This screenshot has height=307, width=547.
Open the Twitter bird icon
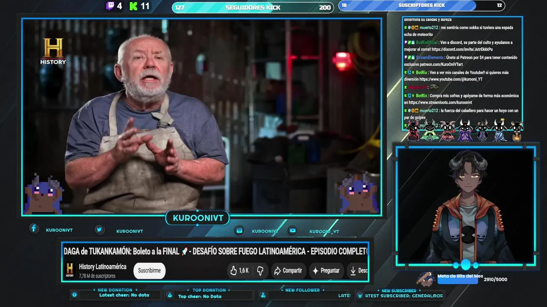tap(99, 230)
